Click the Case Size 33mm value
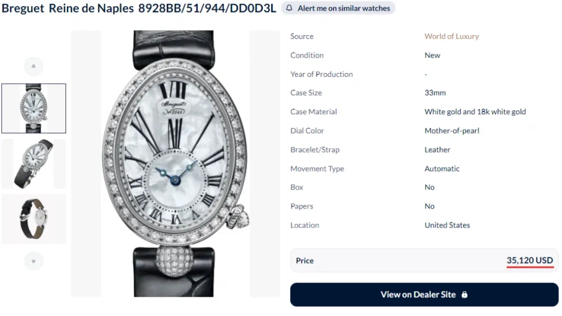The width and height of the screenshot is (562, 316). click(435, 93)
